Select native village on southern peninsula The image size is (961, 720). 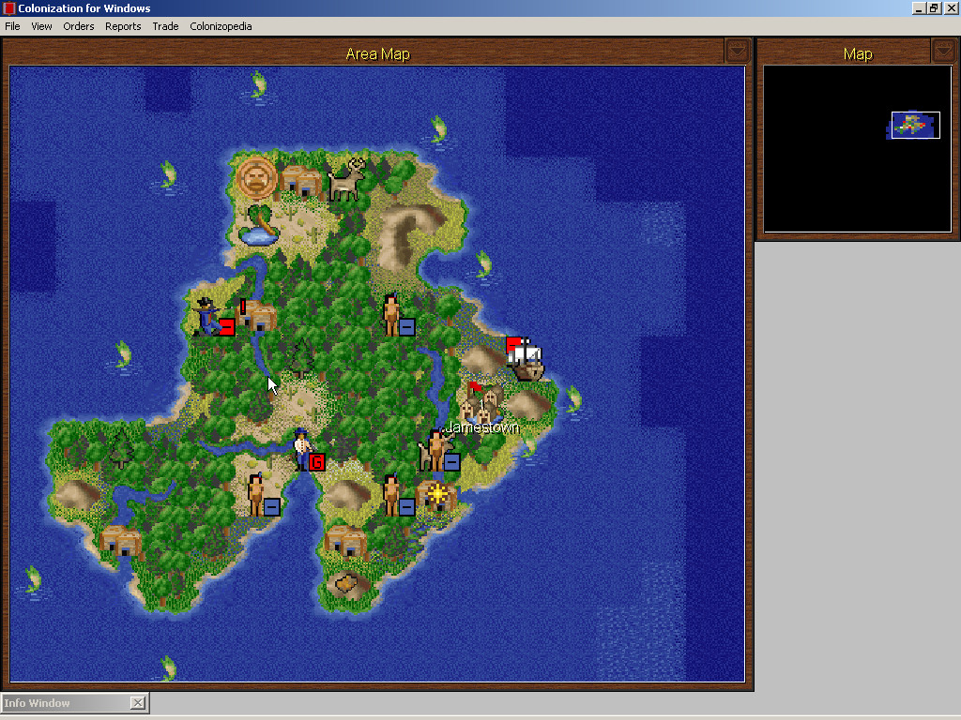[345, 540]
